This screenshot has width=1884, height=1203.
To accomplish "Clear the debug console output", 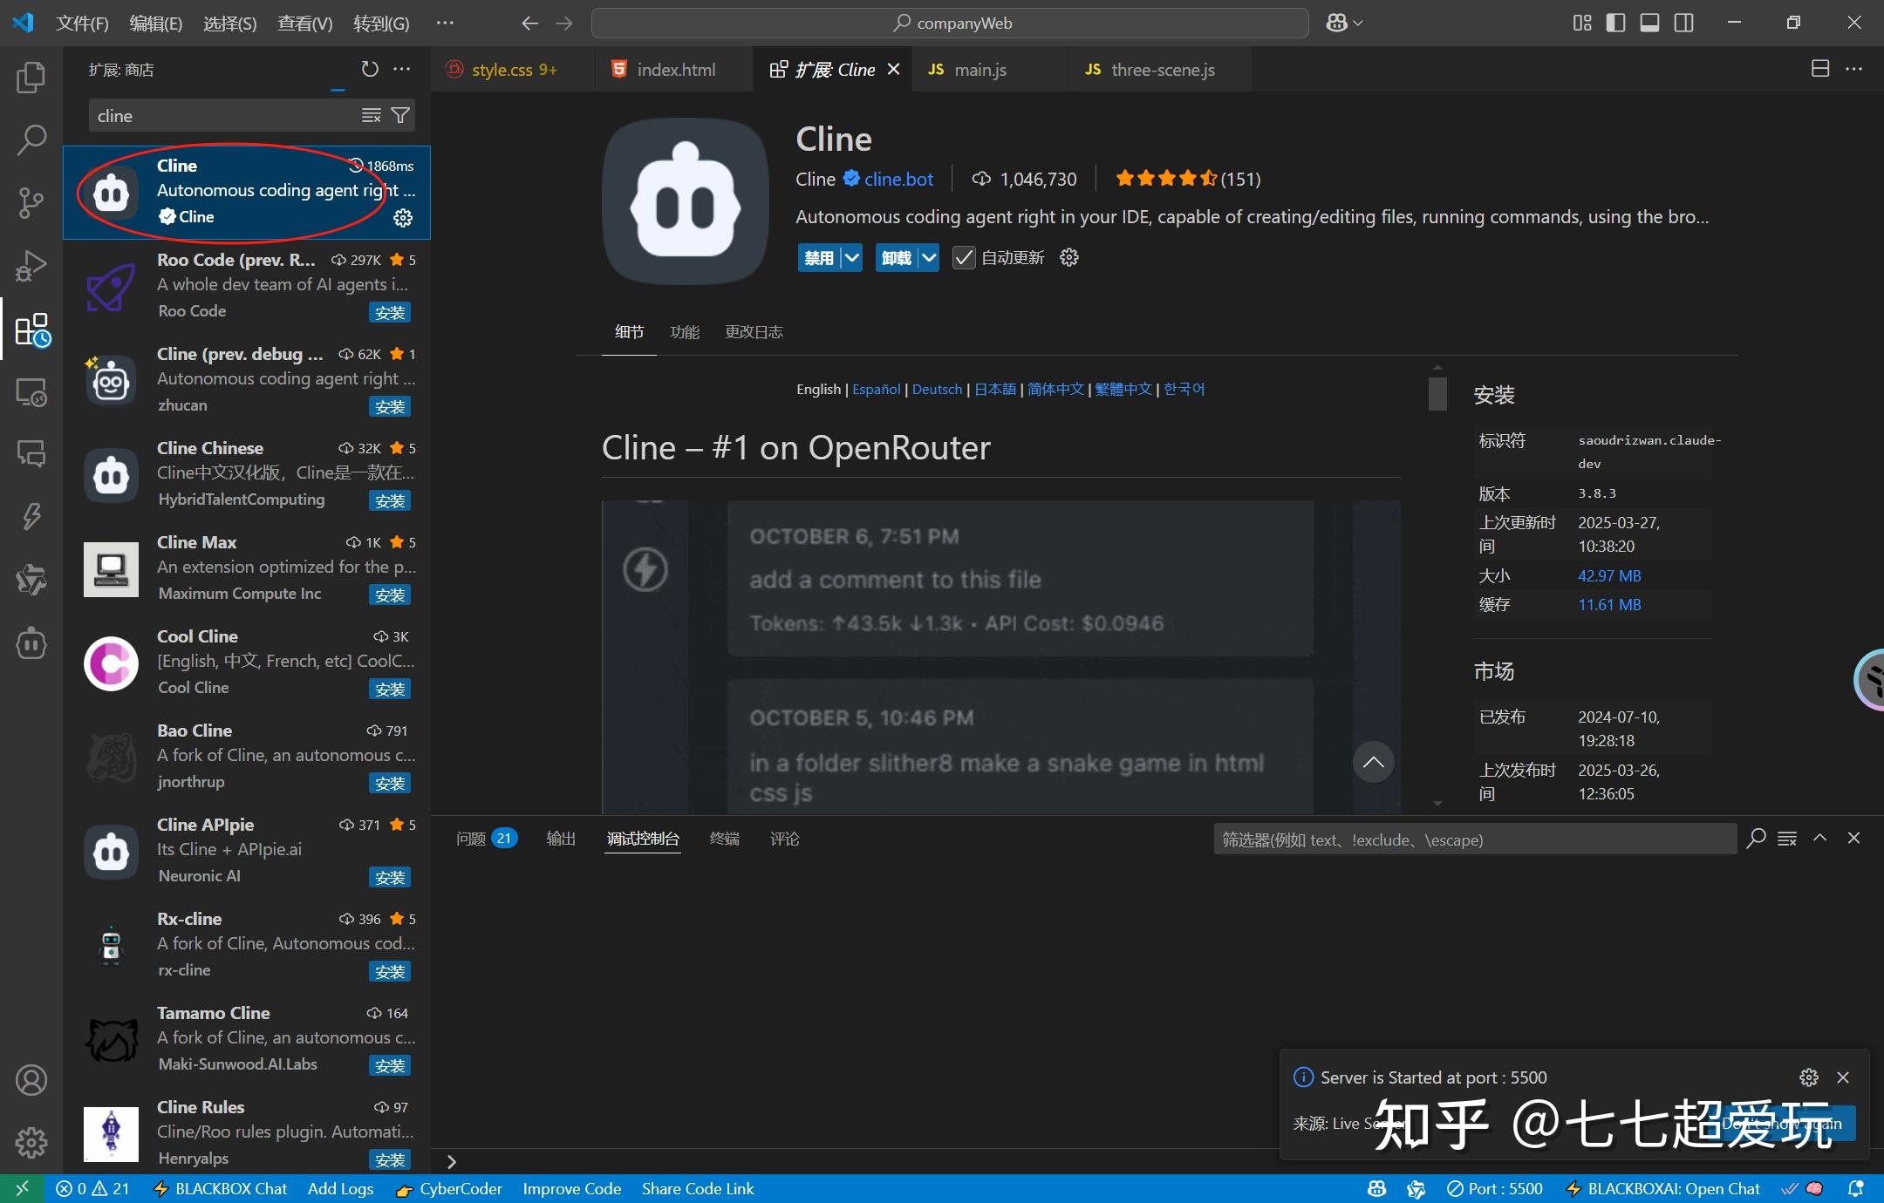I will (x=1787, y=838).
